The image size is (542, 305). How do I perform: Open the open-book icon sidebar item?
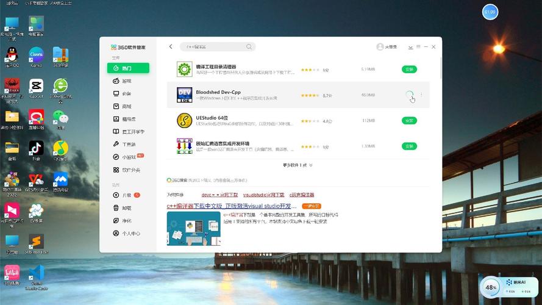128,132
